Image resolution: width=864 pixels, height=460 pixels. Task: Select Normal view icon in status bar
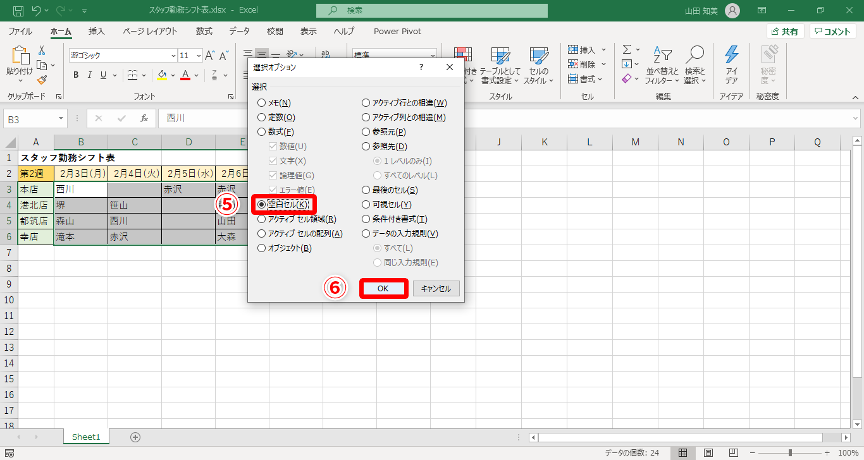coord(683,452)
